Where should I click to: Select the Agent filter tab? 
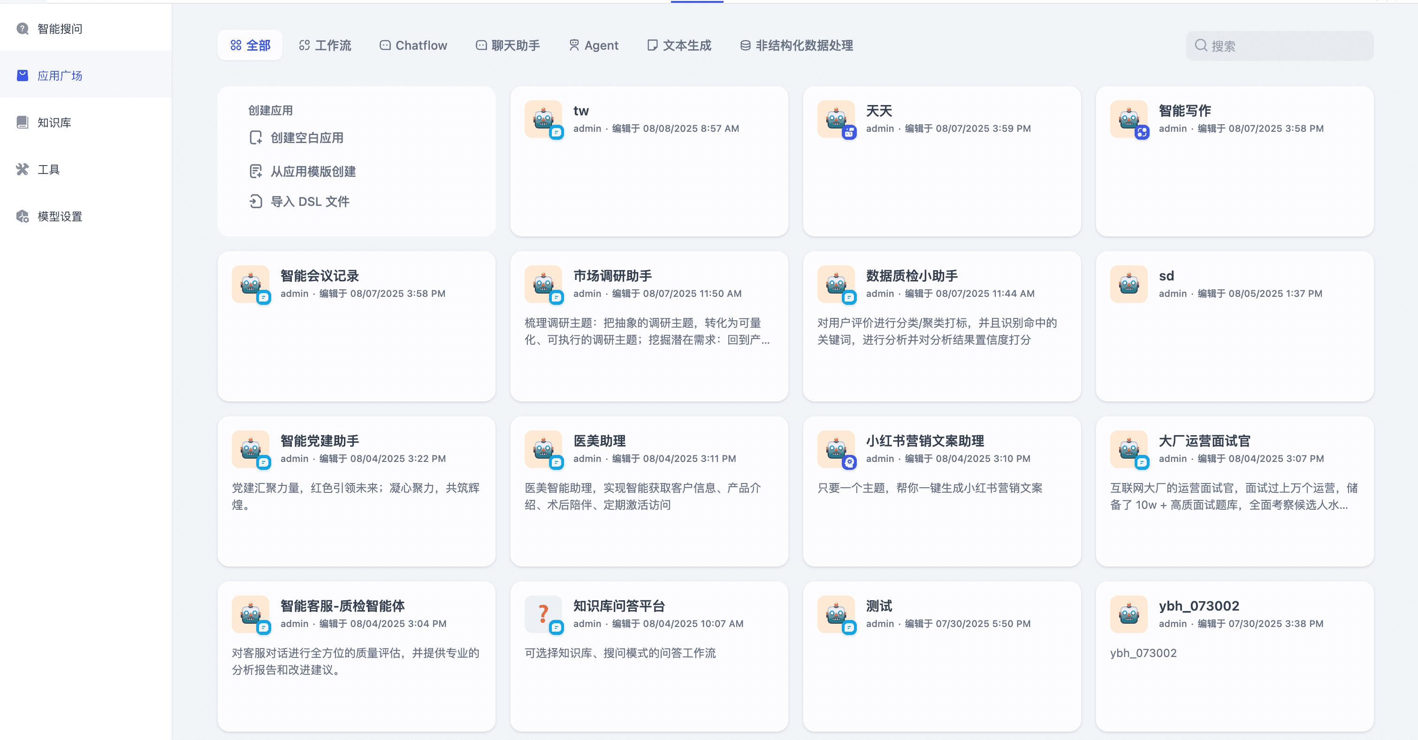click(x=594, y=45)
